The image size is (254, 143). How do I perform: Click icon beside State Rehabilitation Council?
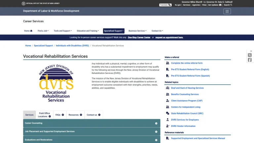[x=167, y=113]
